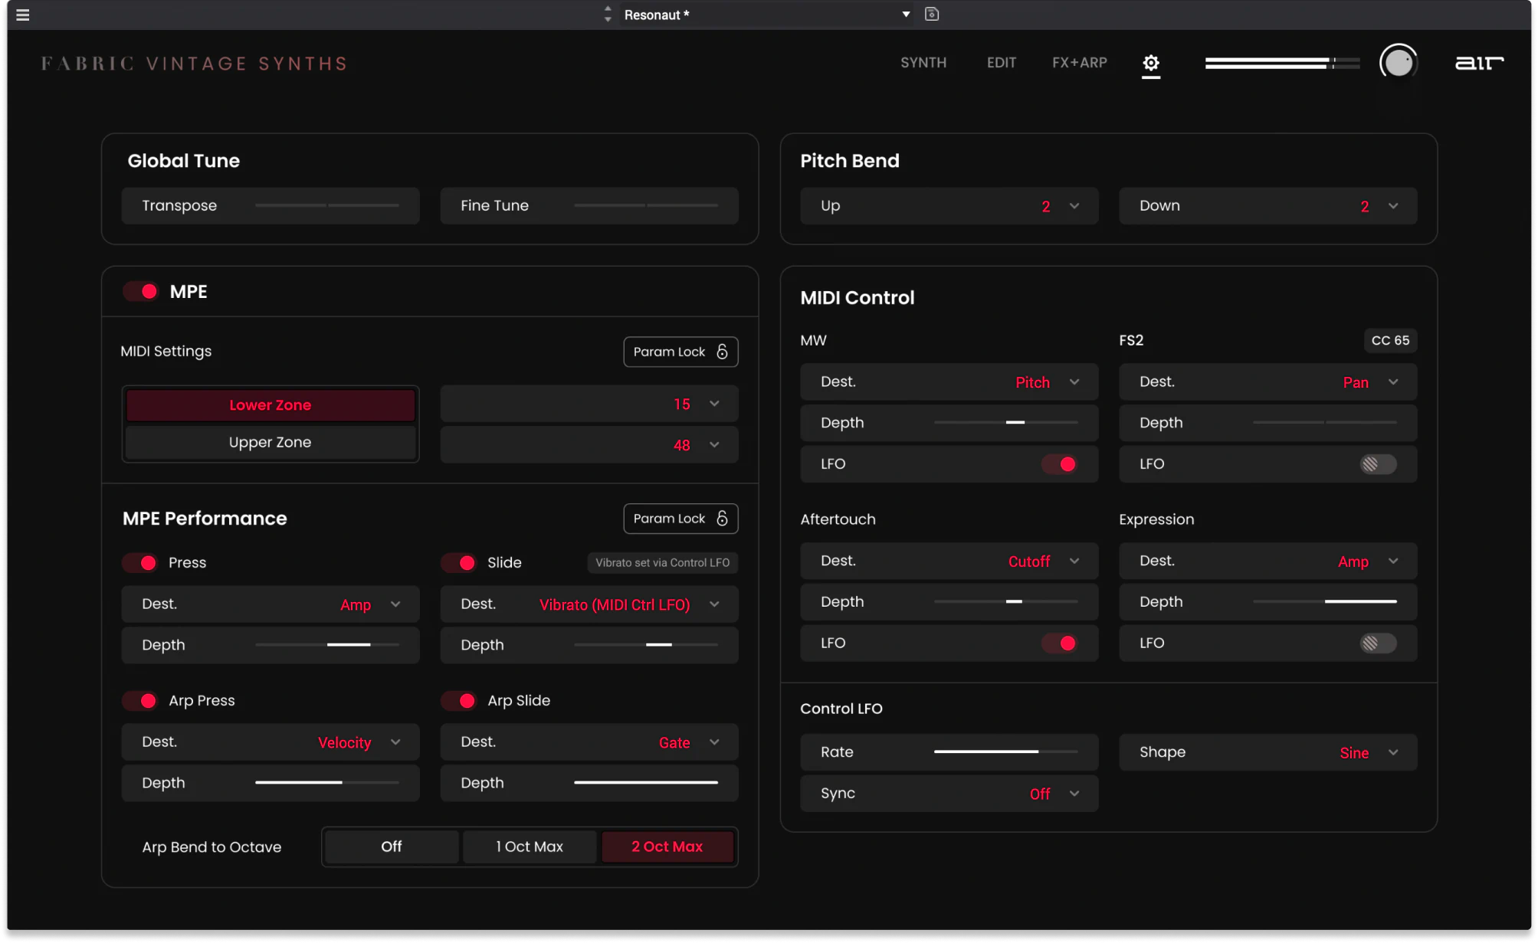This screenshot has height=943, width=1538.
Task: Step to previous preset with up arrow
Action: tap(608, 8)
